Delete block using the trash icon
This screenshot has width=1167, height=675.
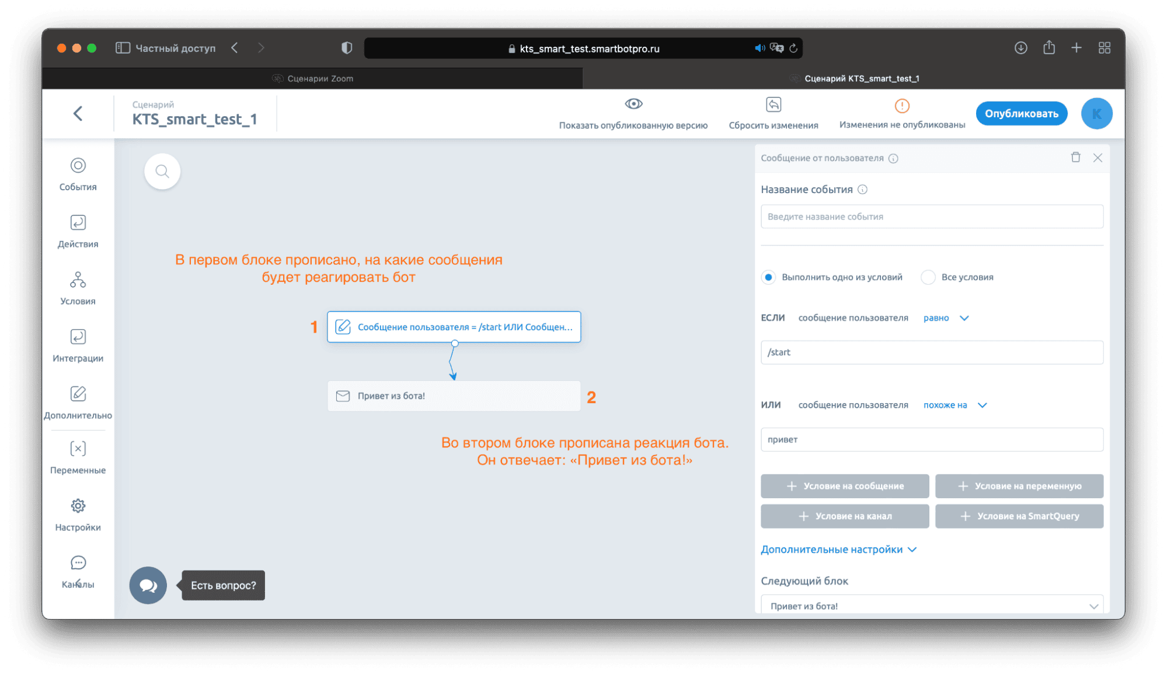[x=1075, y=158]
